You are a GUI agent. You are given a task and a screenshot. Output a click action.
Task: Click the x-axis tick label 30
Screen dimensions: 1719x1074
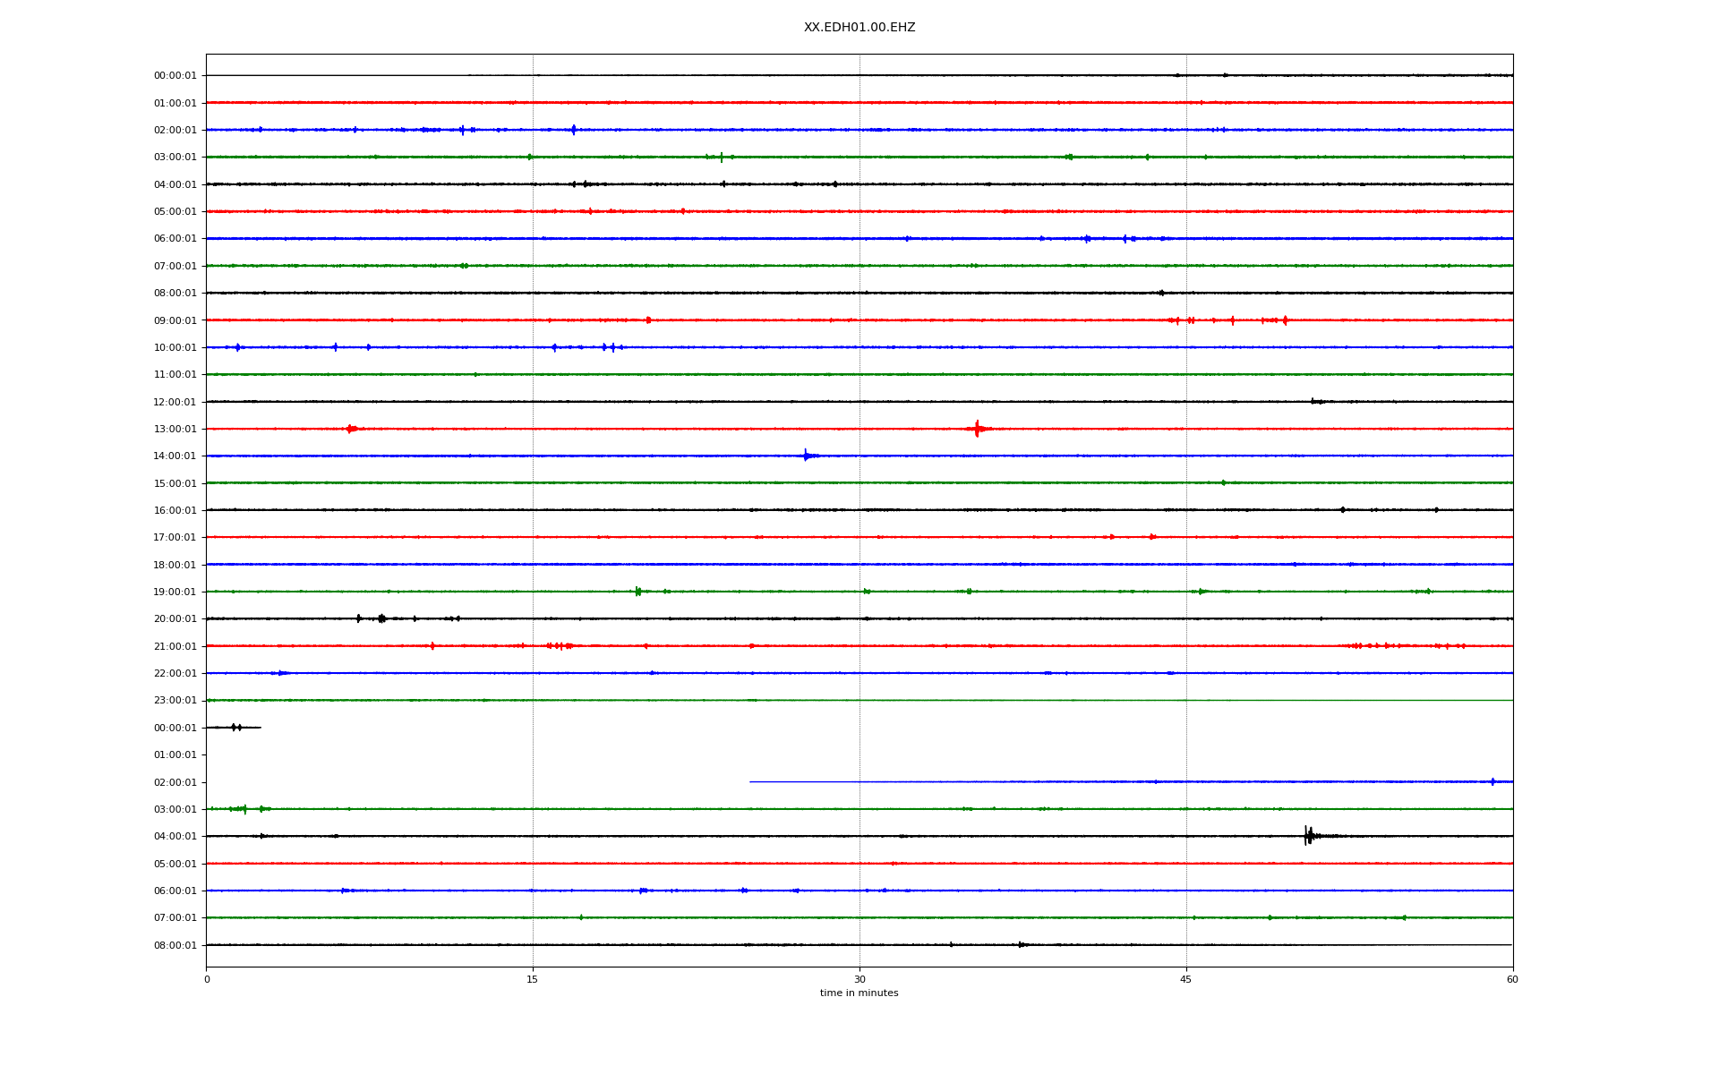click(x=859, y=979)
